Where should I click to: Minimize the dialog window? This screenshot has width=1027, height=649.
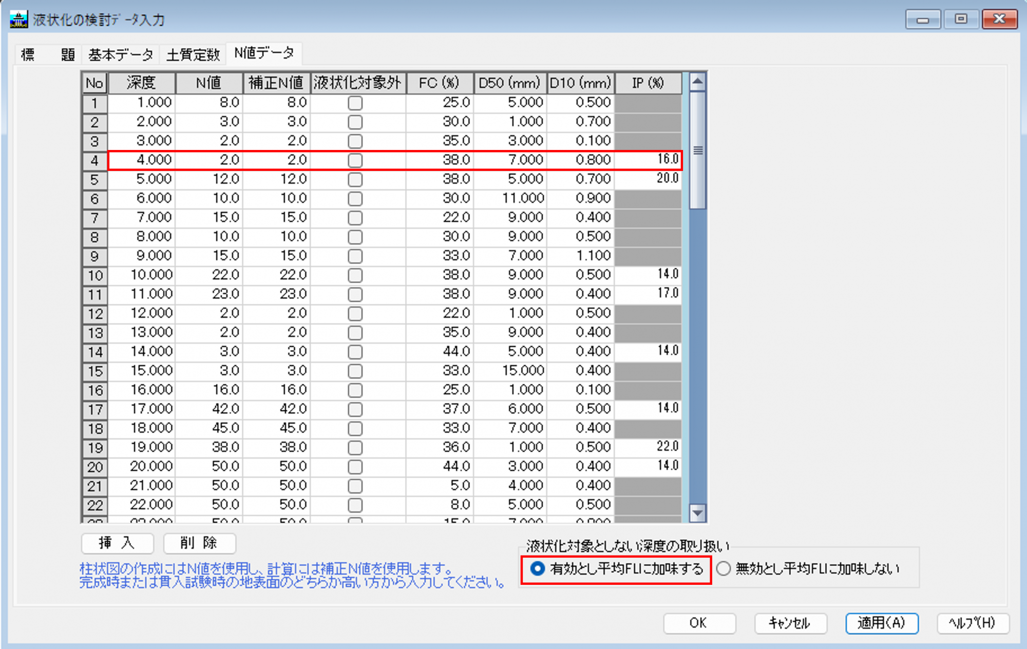(923, 20)
